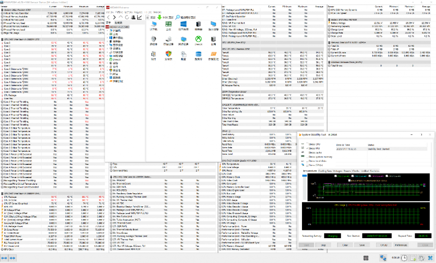Click the HWiNFO expand columns arrows icon
The image size is (436, 263).
point(4,258)
